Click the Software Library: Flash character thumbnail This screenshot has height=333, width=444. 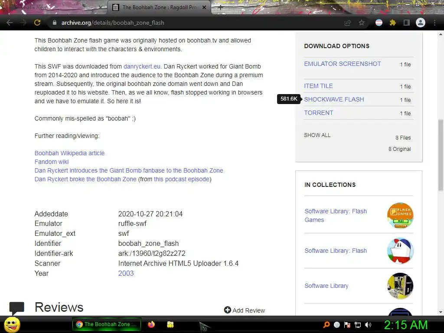(x=400, y=251)
